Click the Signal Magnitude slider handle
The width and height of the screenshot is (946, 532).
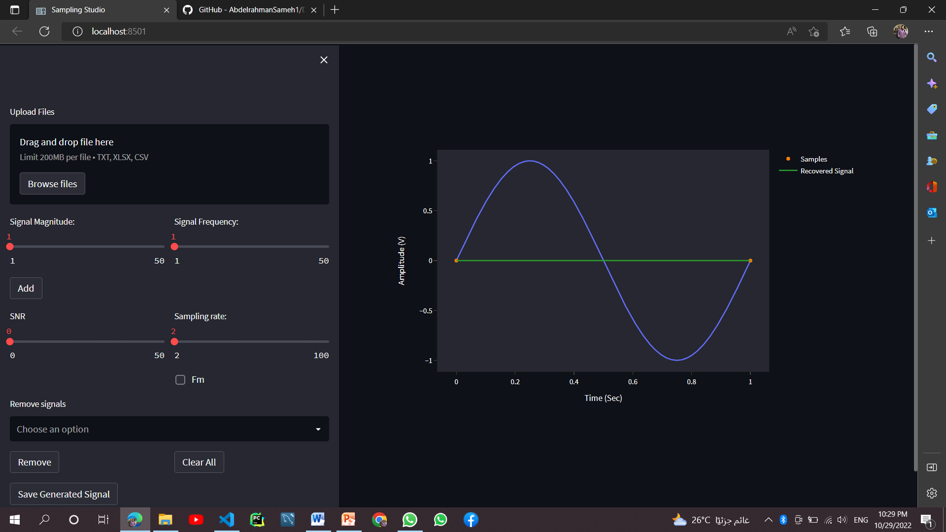[x=10, y=246]
